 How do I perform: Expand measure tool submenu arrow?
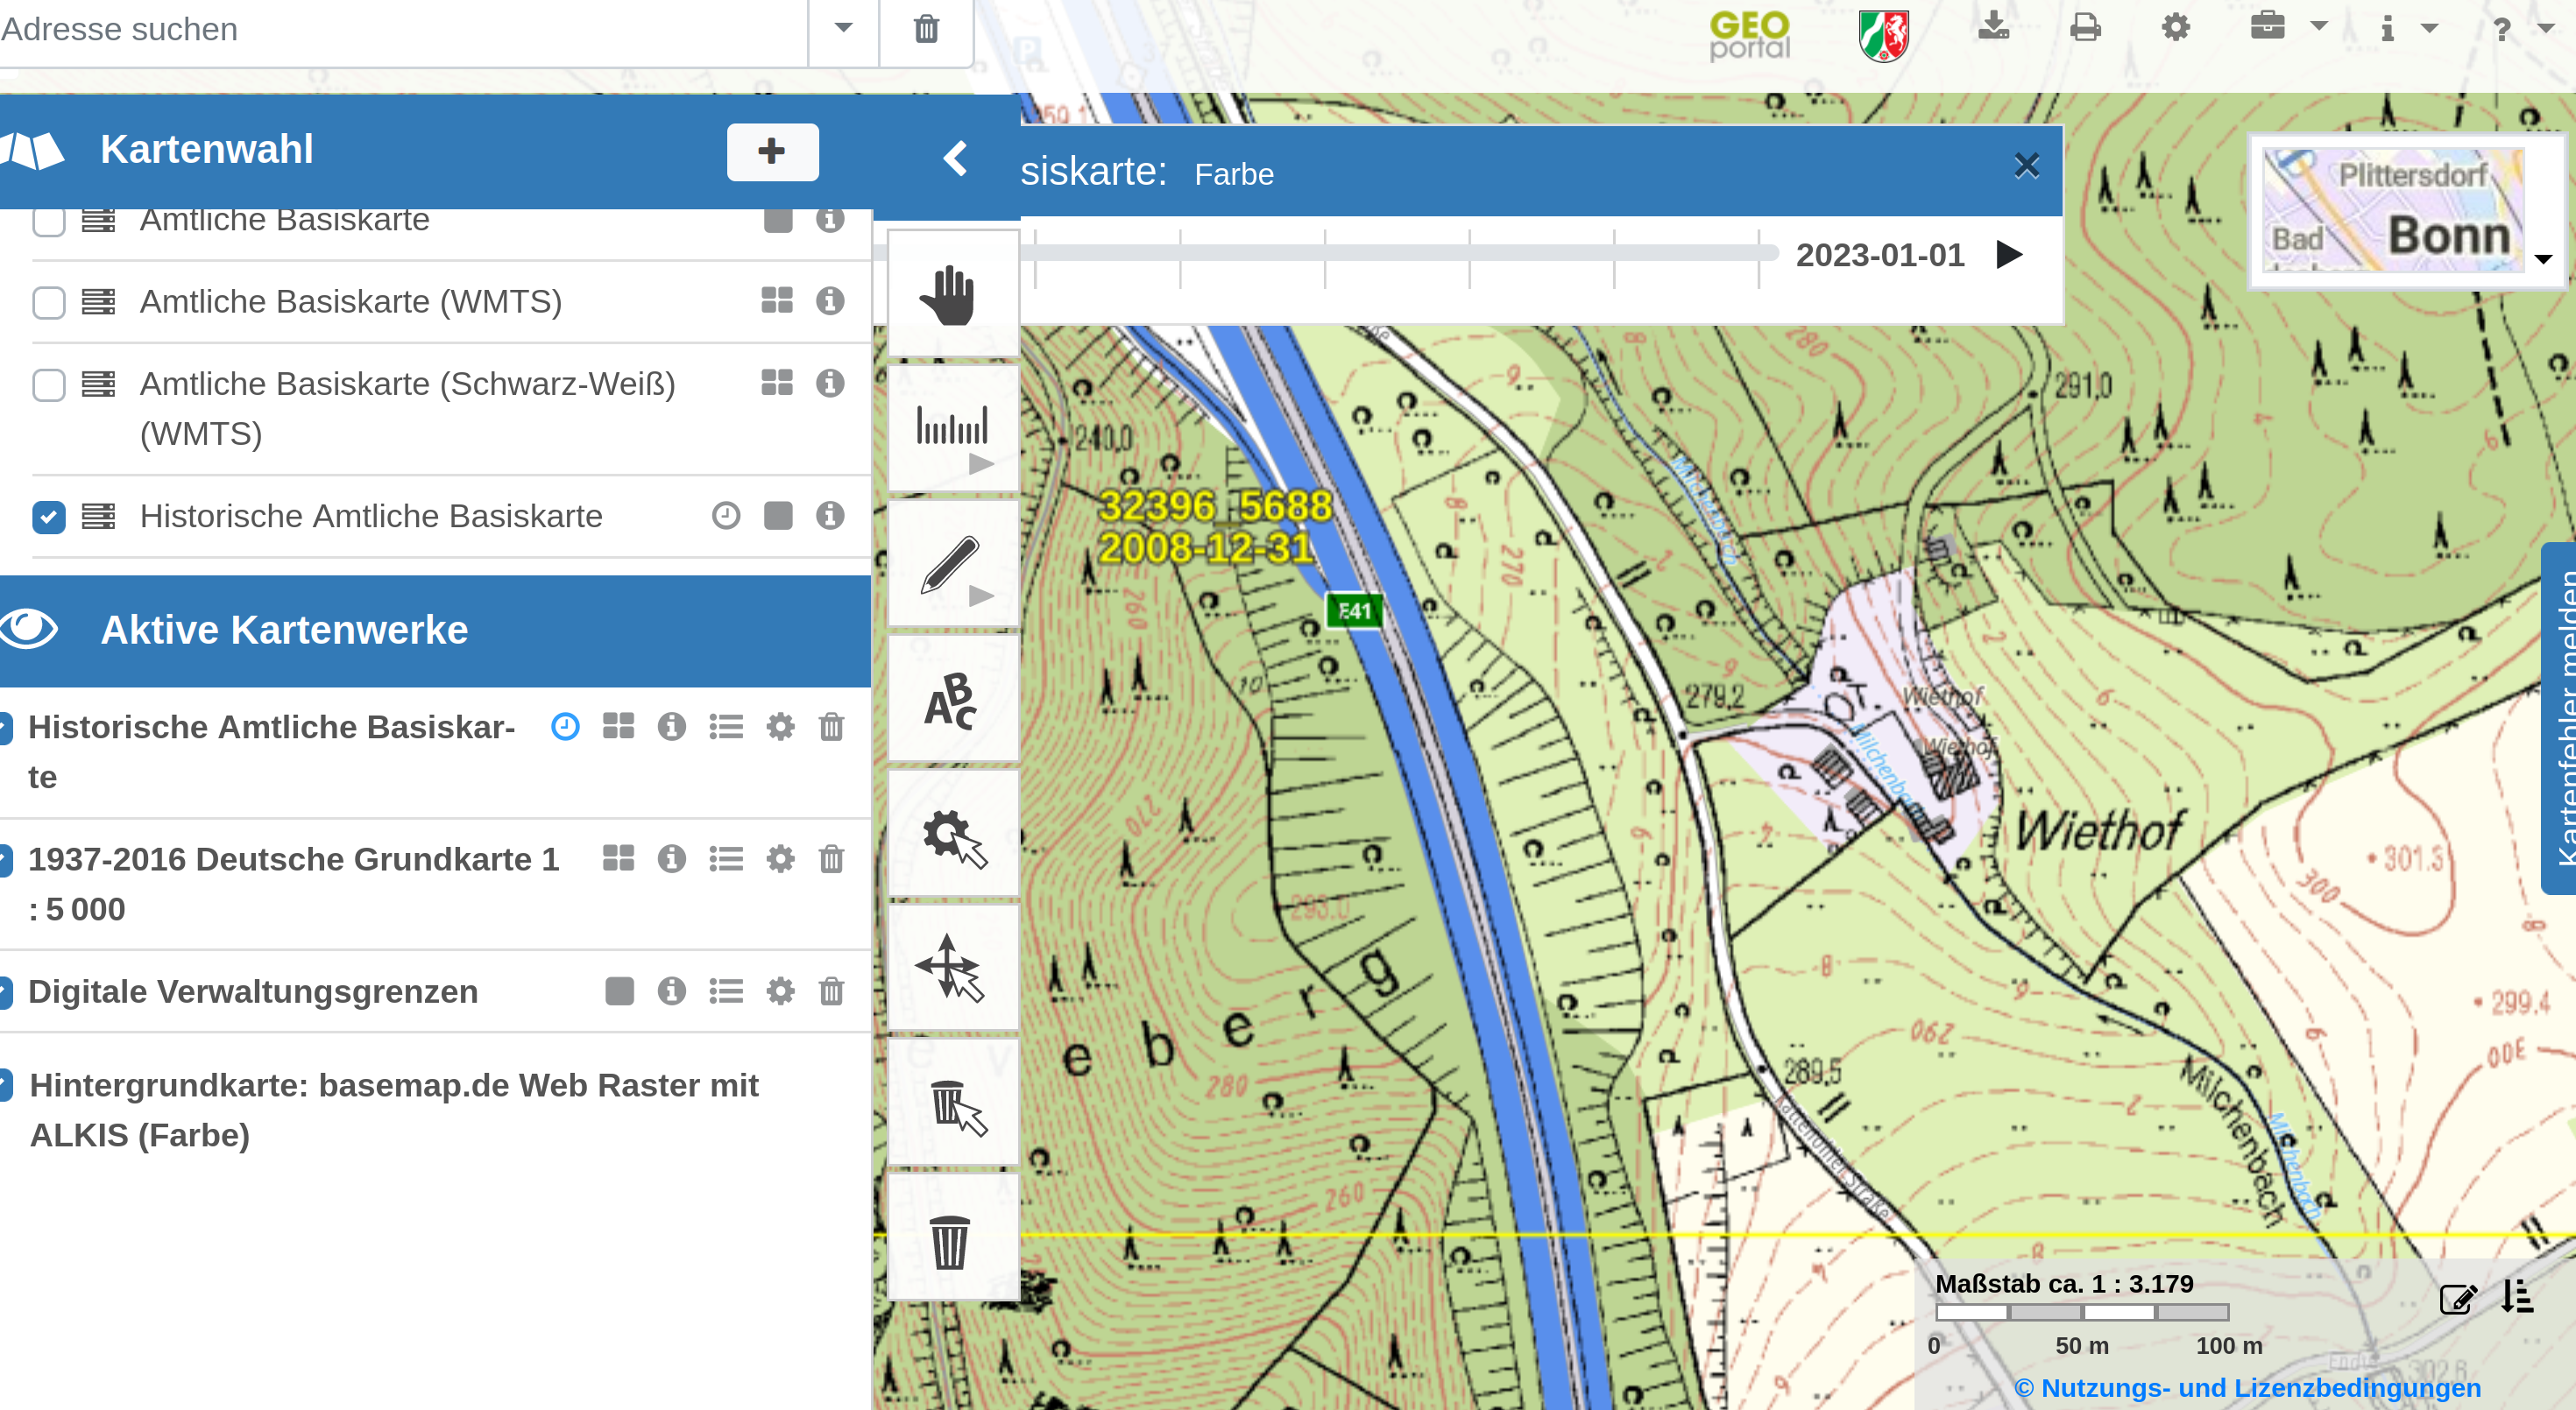981,463
